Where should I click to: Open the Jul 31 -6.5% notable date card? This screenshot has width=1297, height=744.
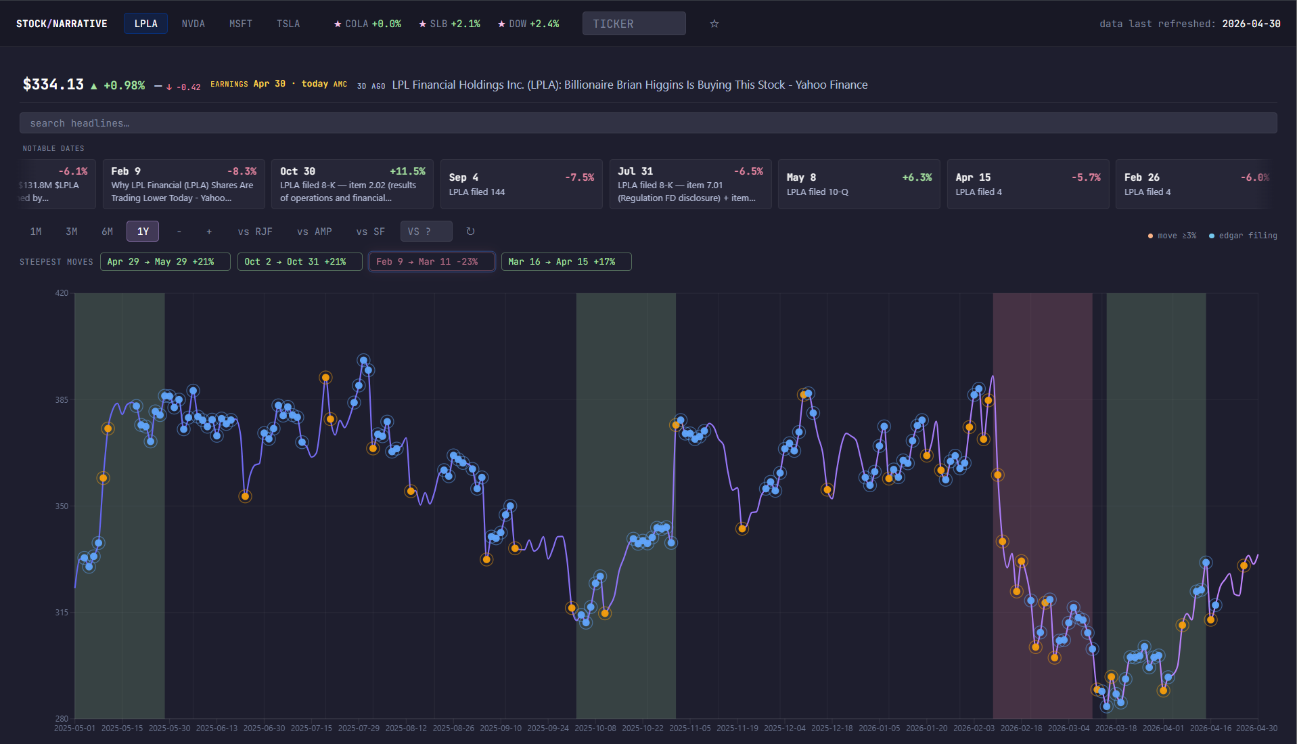(x=690, y=184)
